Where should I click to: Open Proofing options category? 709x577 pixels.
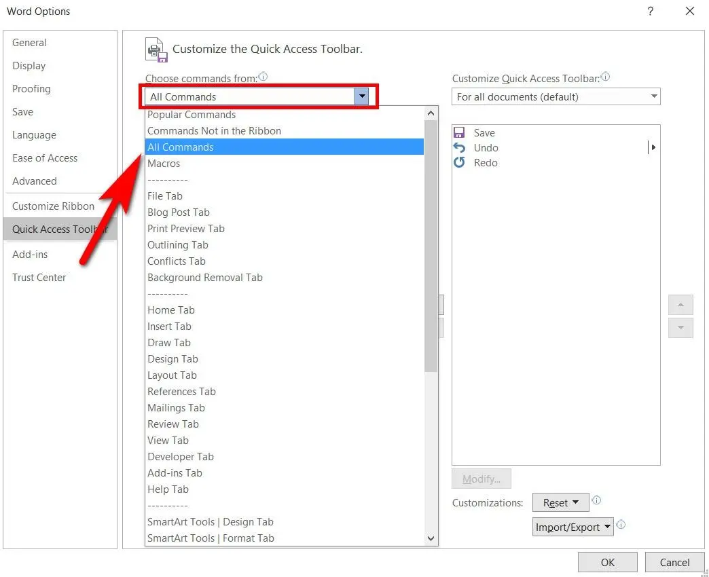(x=60, y=88)
